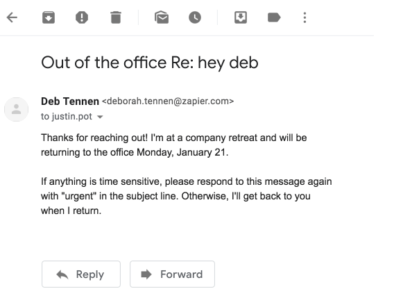Go back to inbox with arrow

tap(12, 17)
